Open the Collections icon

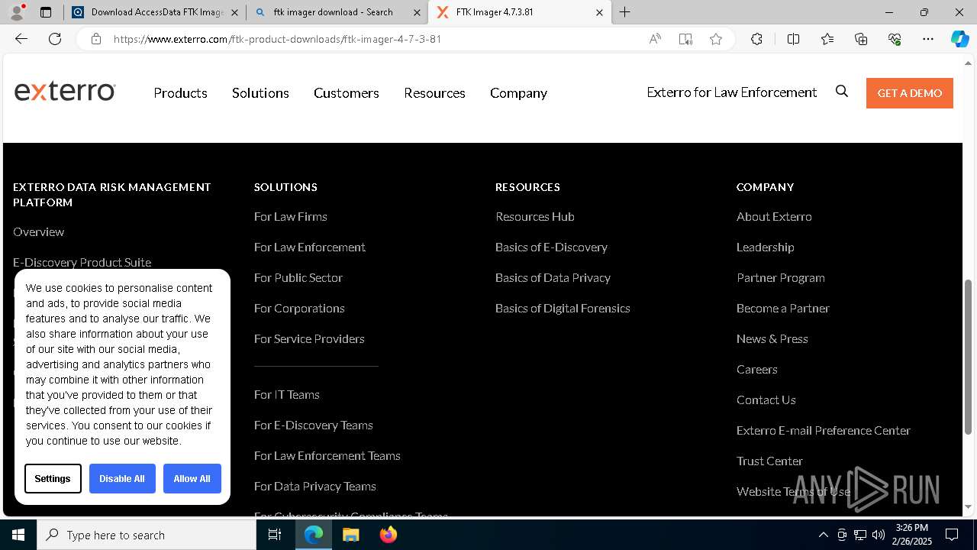point(861,39)
